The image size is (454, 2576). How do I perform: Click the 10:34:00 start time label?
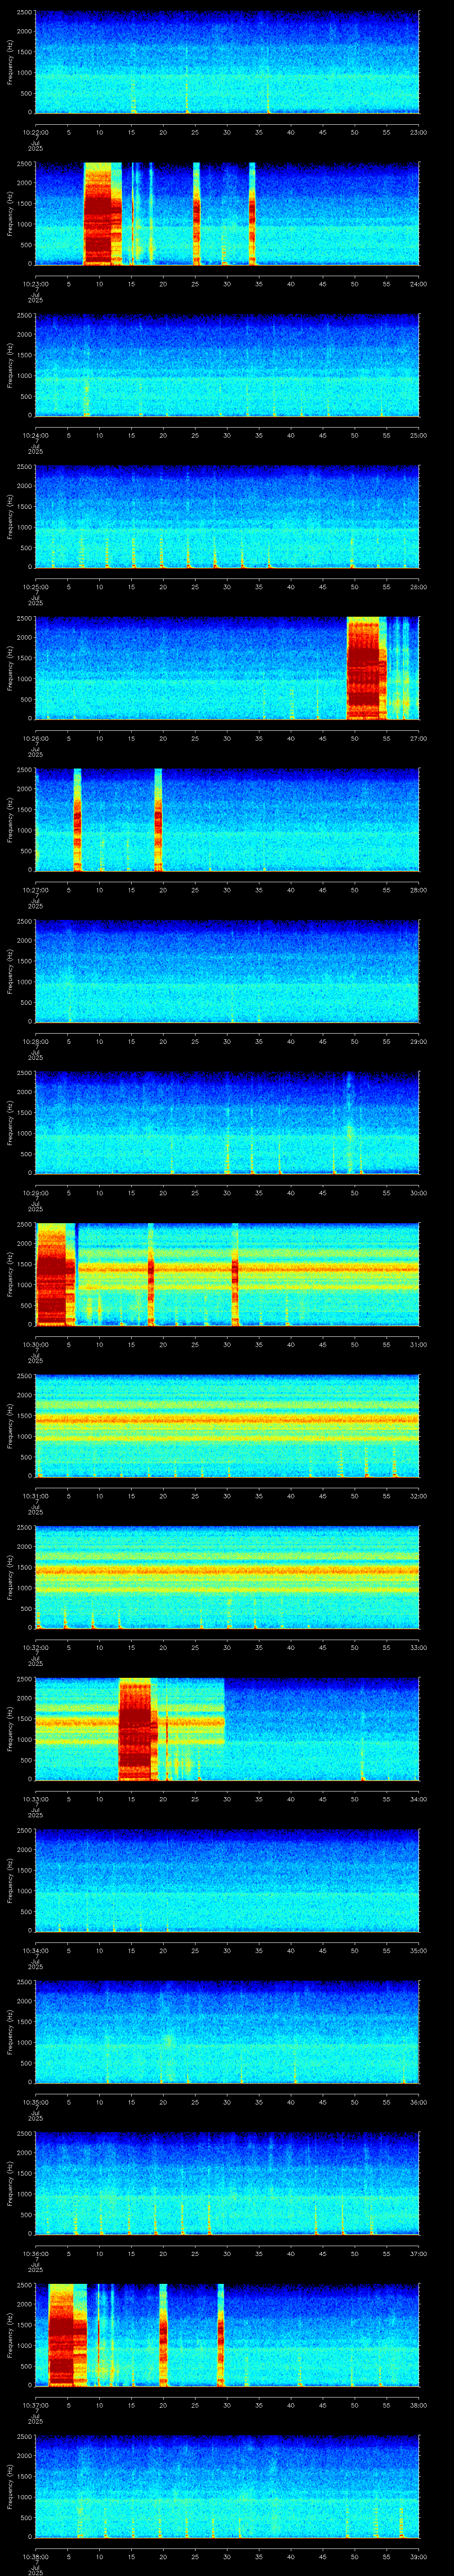[x=35, y=1950]
